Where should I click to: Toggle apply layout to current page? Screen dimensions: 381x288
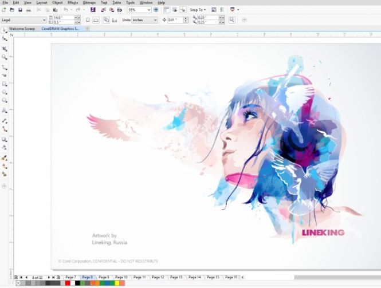coord(115,21)
